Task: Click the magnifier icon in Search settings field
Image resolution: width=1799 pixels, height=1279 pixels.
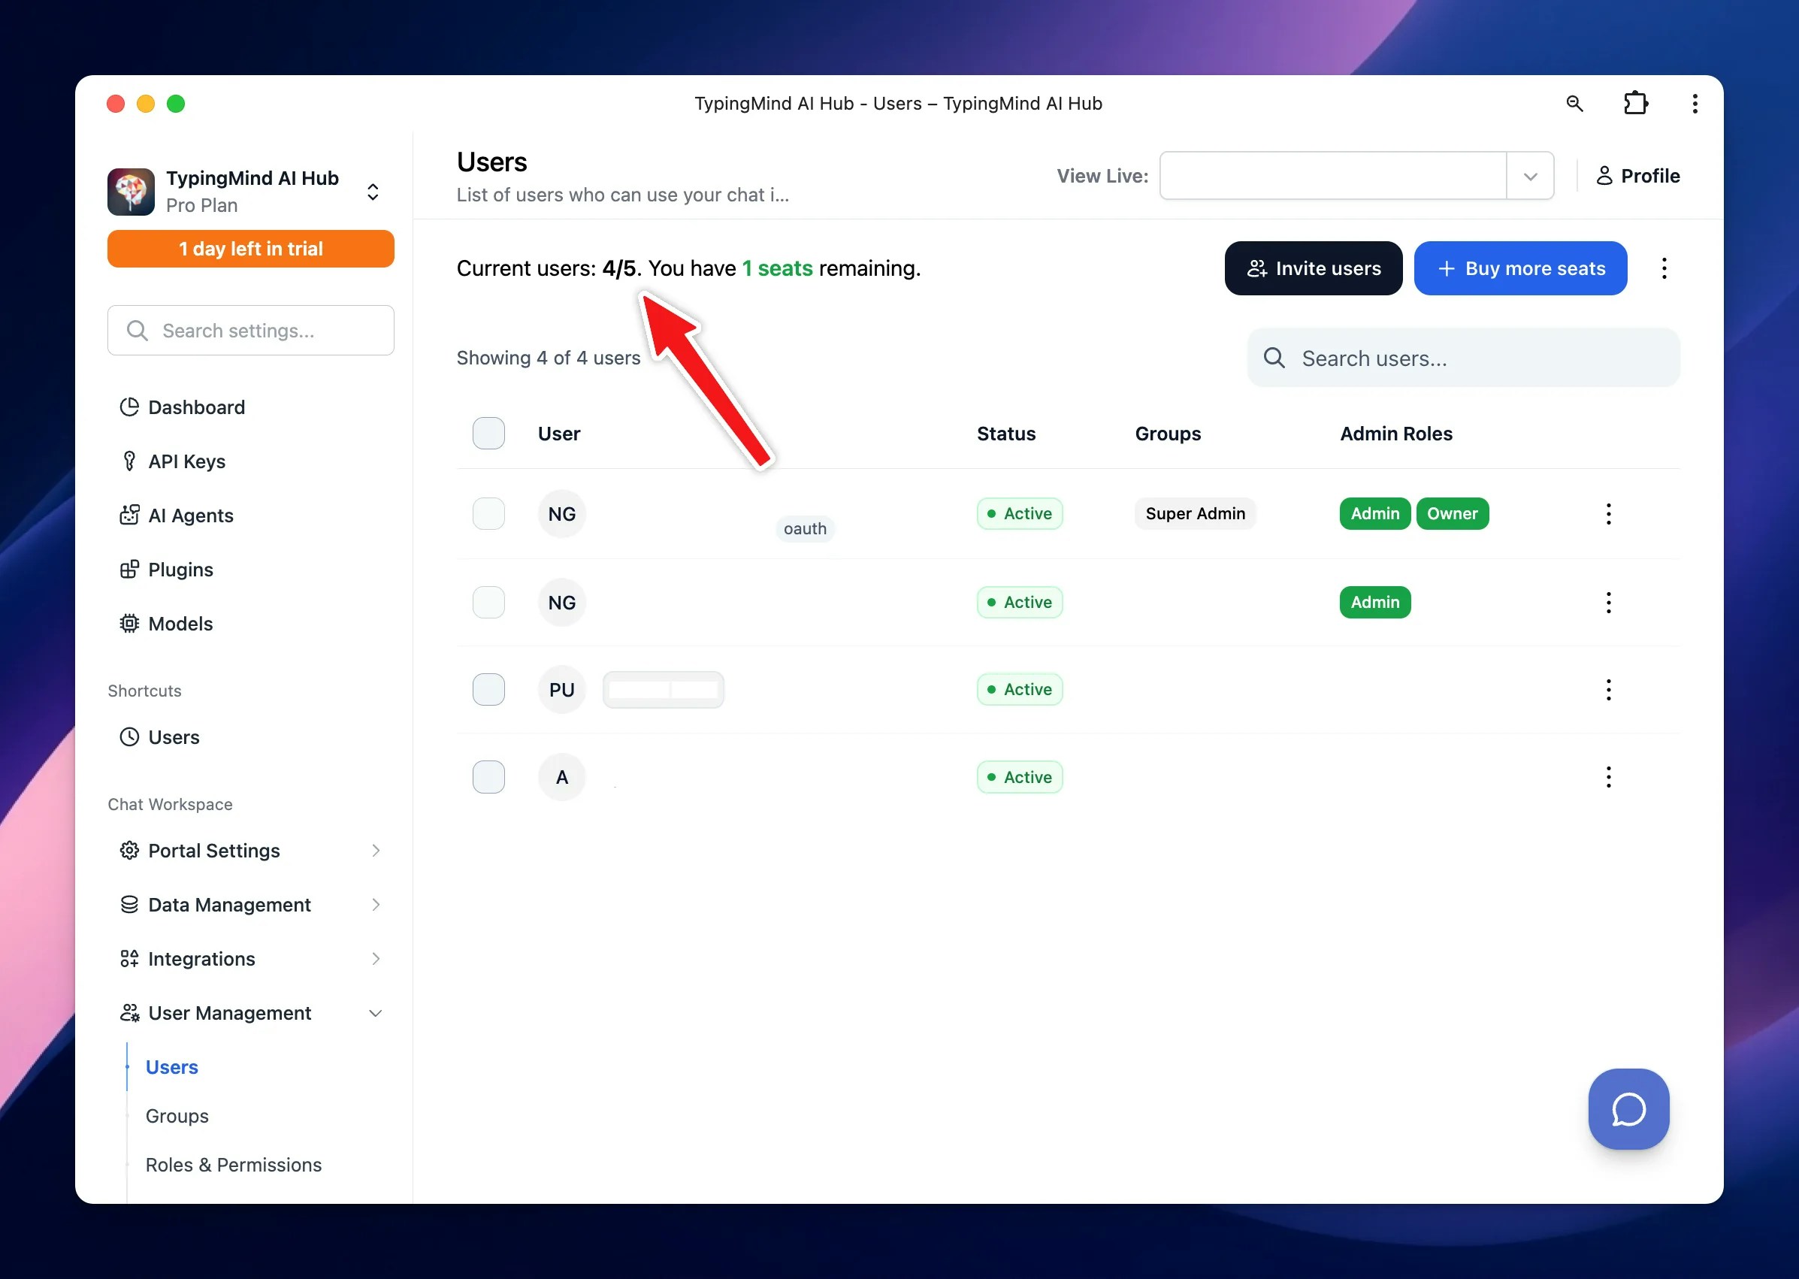Action: [x=137, y=331]
